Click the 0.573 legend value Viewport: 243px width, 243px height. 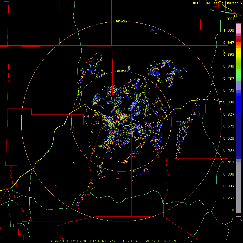point(229,126)
